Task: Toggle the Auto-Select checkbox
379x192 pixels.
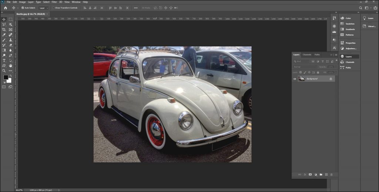Action: (x=23, y=8)
